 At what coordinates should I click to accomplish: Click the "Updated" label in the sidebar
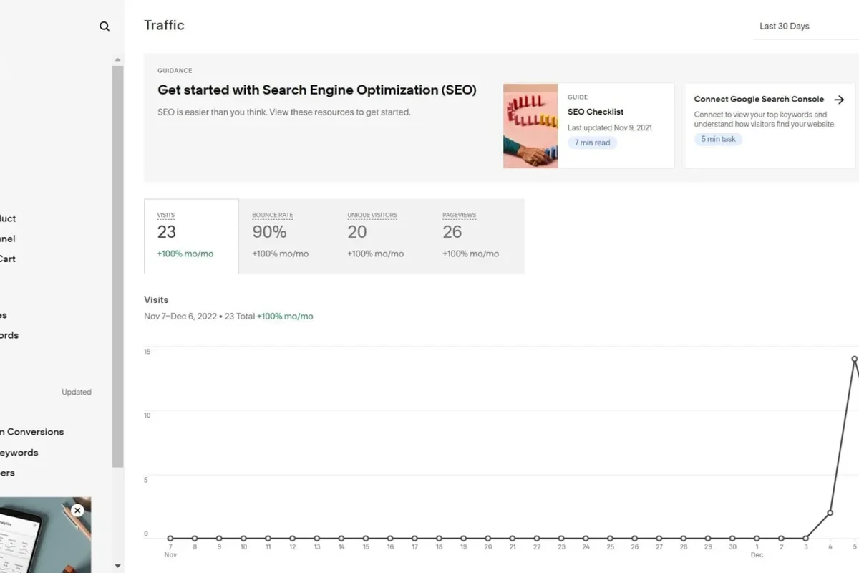click(77, 392)
